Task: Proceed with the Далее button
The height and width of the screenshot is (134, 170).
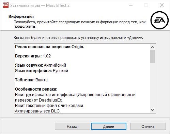Action: 109,126
